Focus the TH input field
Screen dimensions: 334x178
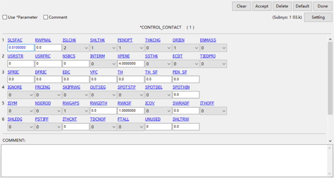pyautogui.click(x=131, y=79)
